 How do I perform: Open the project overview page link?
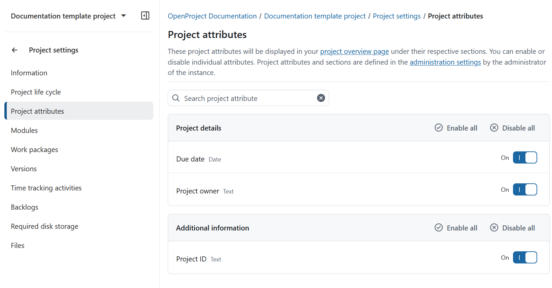pyautogui.click(x=354, y=51)
